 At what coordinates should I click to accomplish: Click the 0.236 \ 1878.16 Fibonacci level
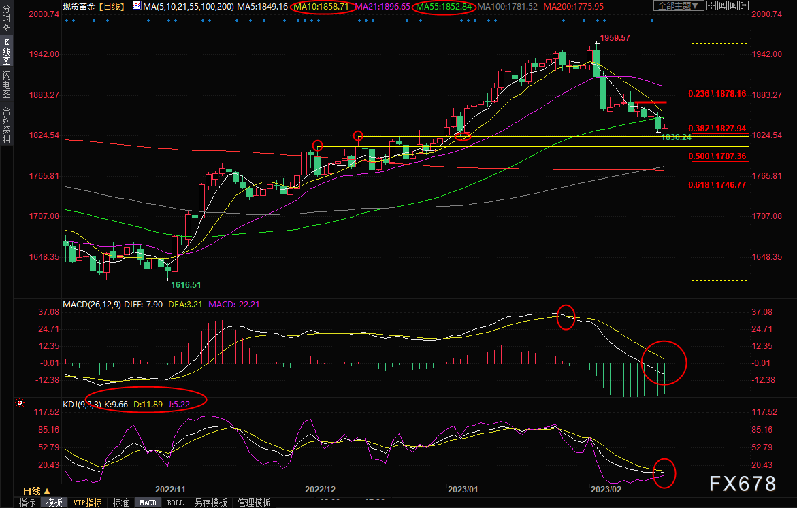pos(717,93)
